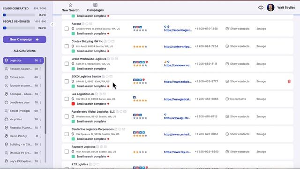Open Walt Bayliss profile avatar
Screen dimensions: 300x169
(270, 8)
